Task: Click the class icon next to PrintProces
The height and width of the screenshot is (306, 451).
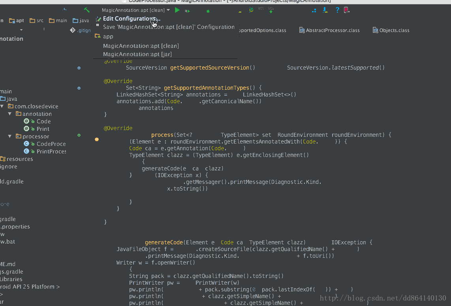Action: pos(26,151)
